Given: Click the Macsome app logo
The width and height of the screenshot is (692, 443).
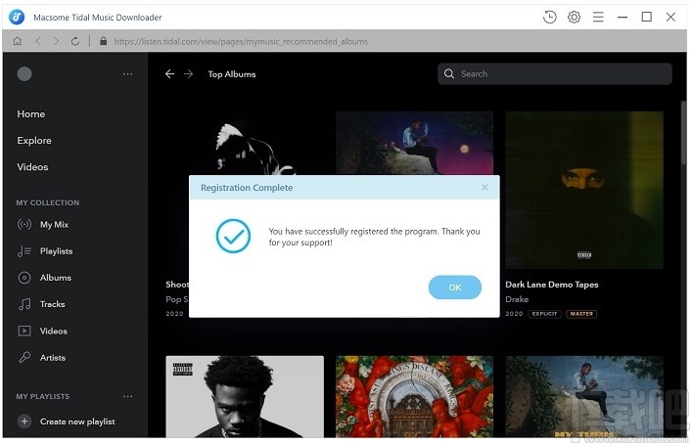Looking at the screenshot, I should tap(17, 18).
